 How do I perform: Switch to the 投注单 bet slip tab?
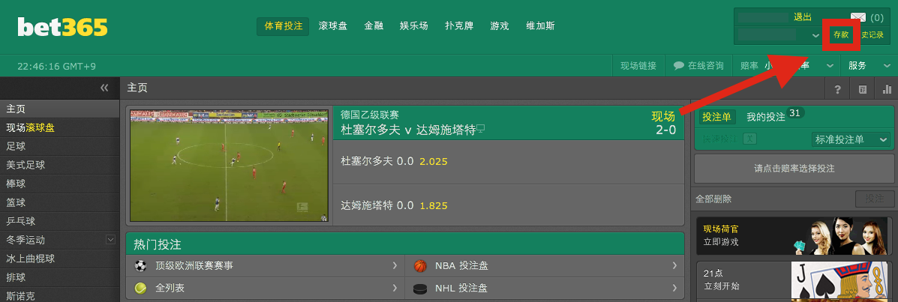pyautogui.click(x=718, y=117)
